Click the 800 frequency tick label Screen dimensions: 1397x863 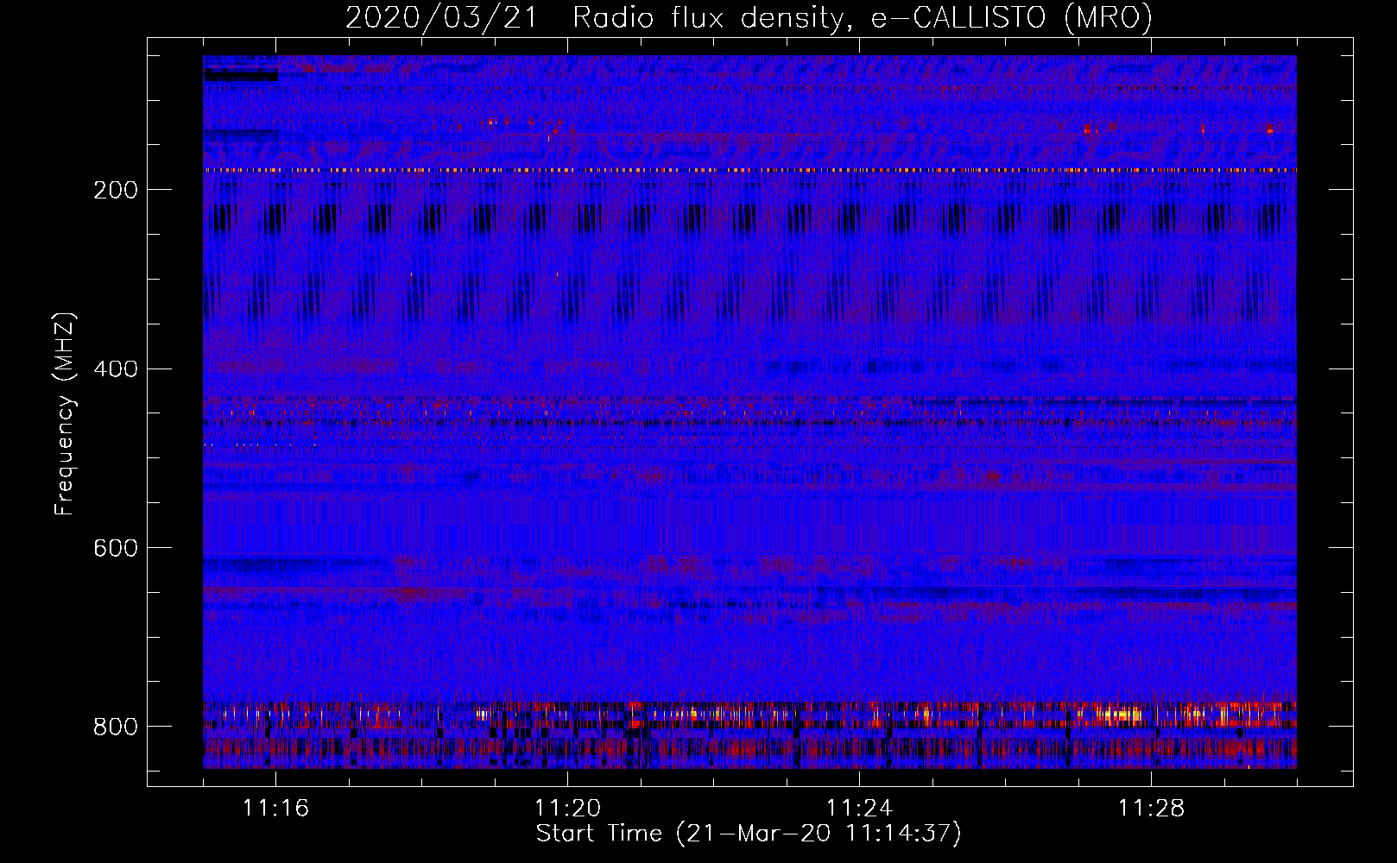point(115,727)
